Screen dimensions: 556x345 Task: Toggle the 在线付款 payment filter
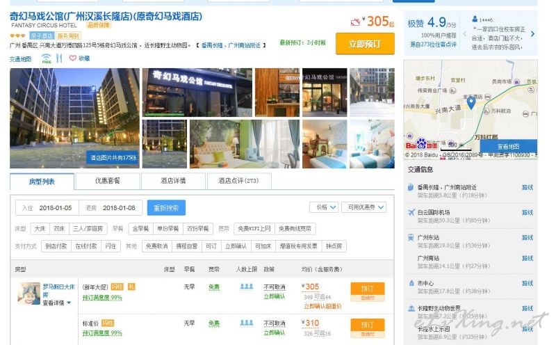point(86,246)
